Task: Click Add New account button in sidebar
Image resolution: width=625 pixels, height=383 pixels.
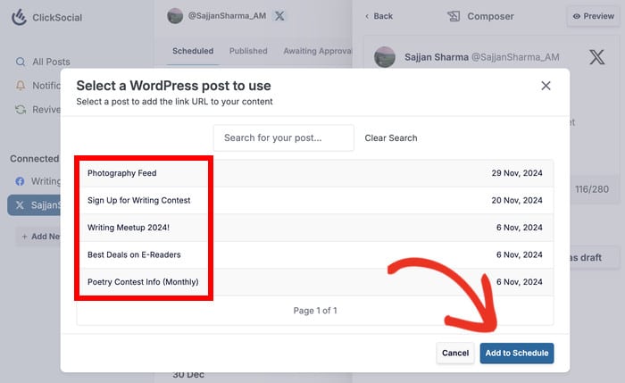Action: pos(39,237)
